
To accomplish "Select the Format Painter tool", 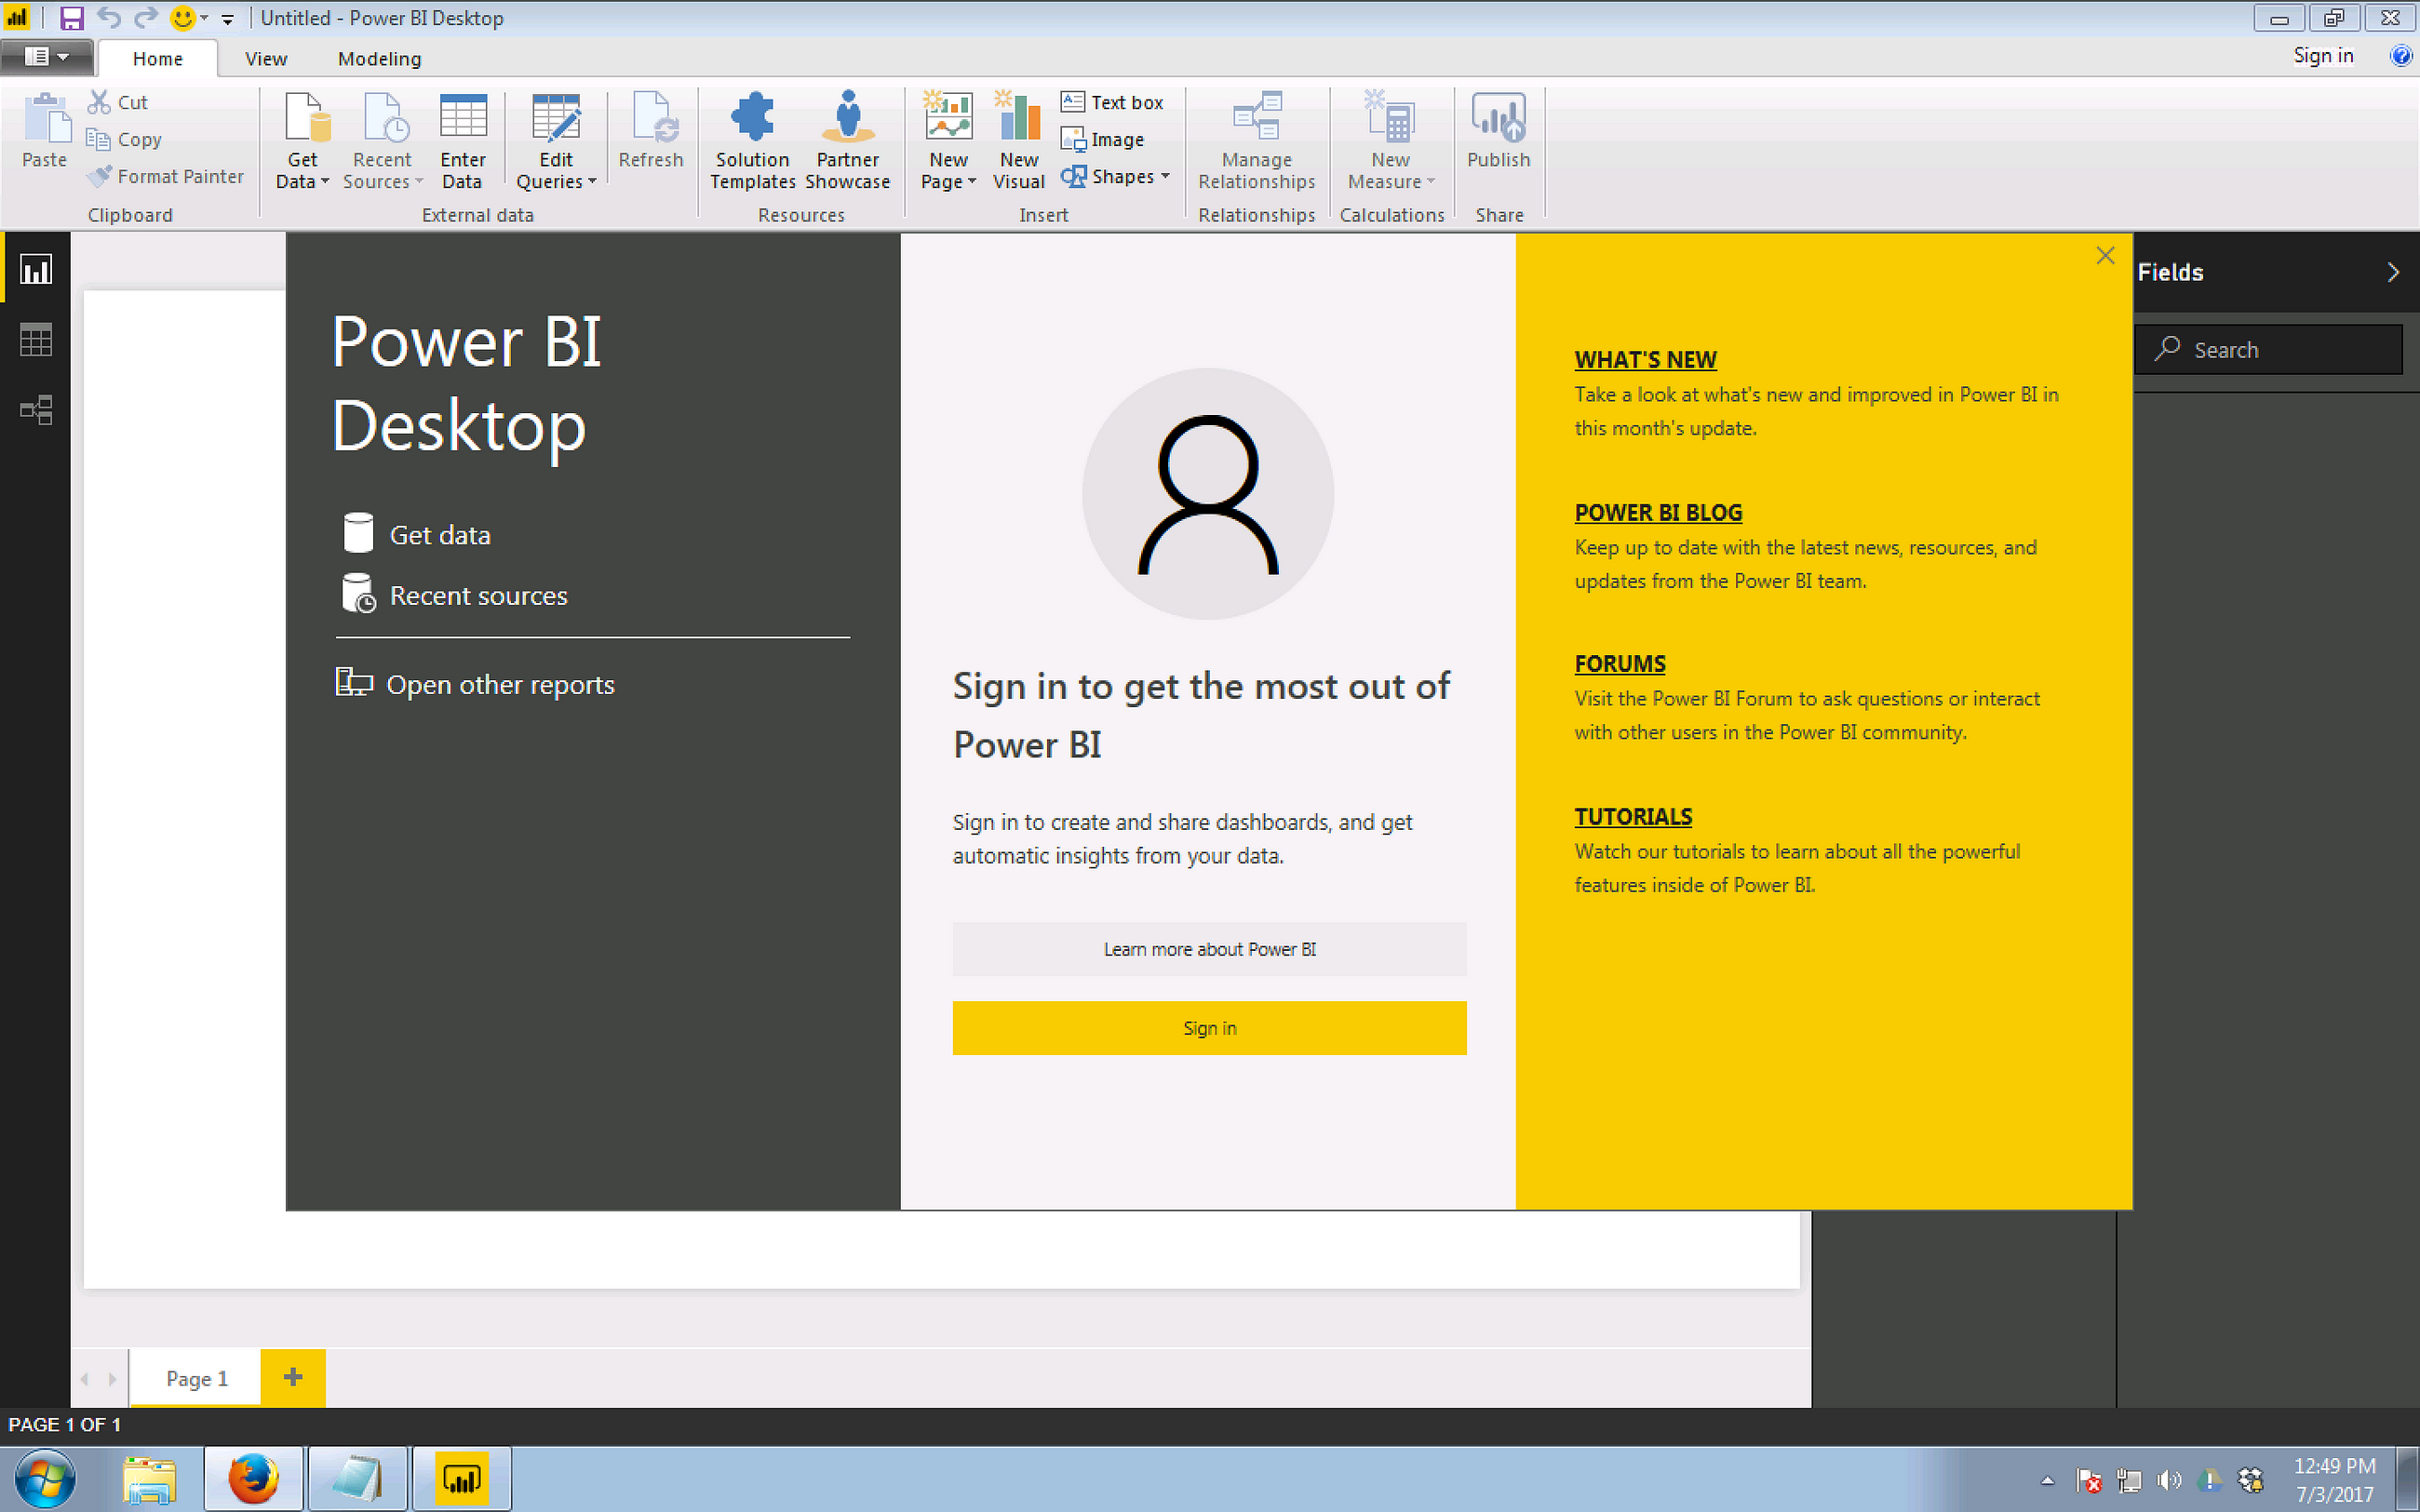I will pos(166,176).
